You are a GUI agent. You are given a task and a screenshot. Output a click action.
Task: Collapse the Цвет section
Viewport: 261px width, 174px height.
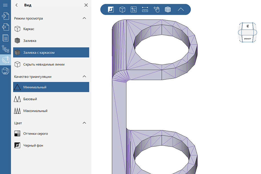[84, 123]
